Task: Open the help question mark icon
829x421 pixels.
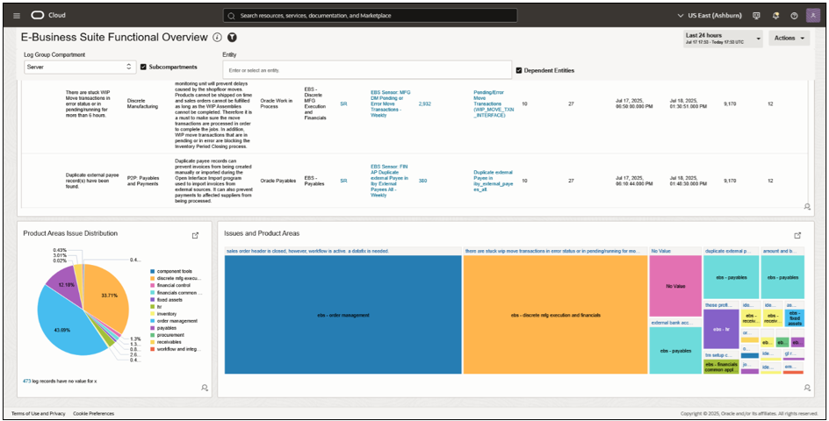Action: (x=794, y=15)
